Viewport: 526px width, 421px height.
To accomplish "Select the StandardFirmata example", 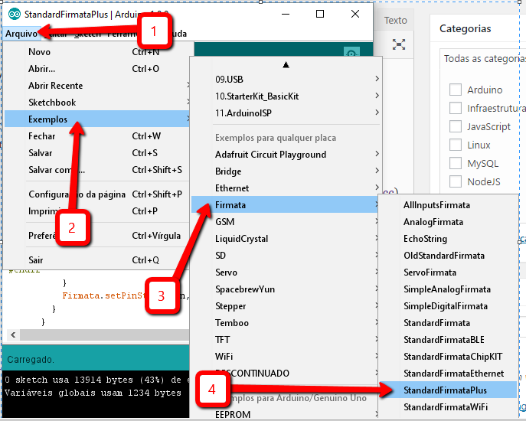I will point(448,323).
